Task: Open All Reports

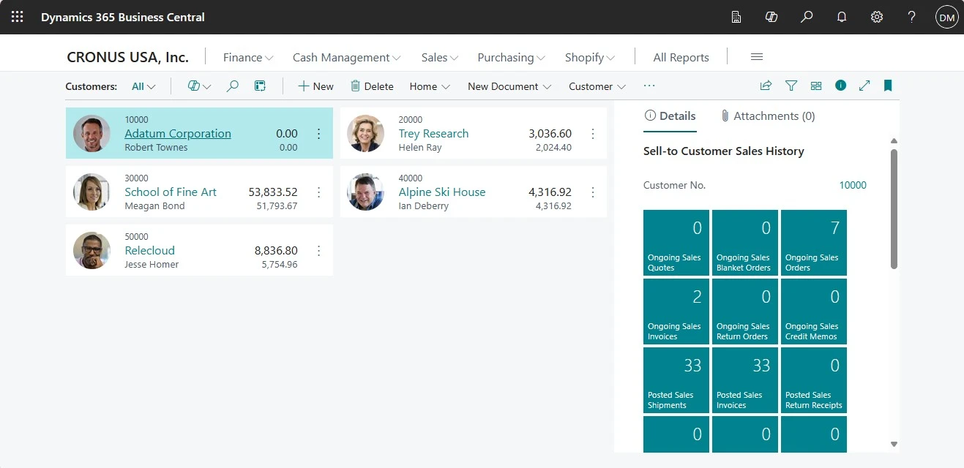Action: click(x=681, y=57)
